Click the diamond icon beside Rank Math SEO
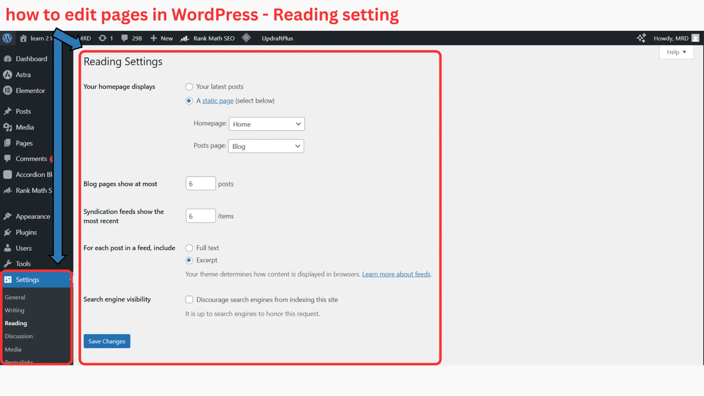This screenshot has height=396, width=704. (x=246, y=38)
